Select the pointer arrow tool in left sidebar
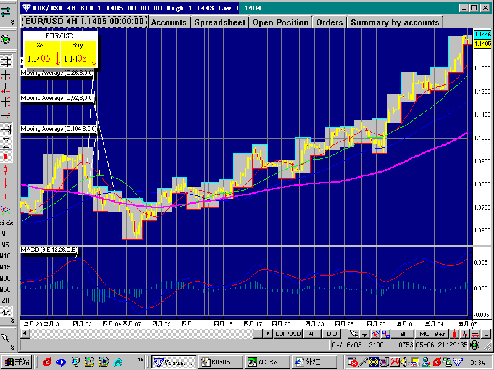 click(6, 337)
